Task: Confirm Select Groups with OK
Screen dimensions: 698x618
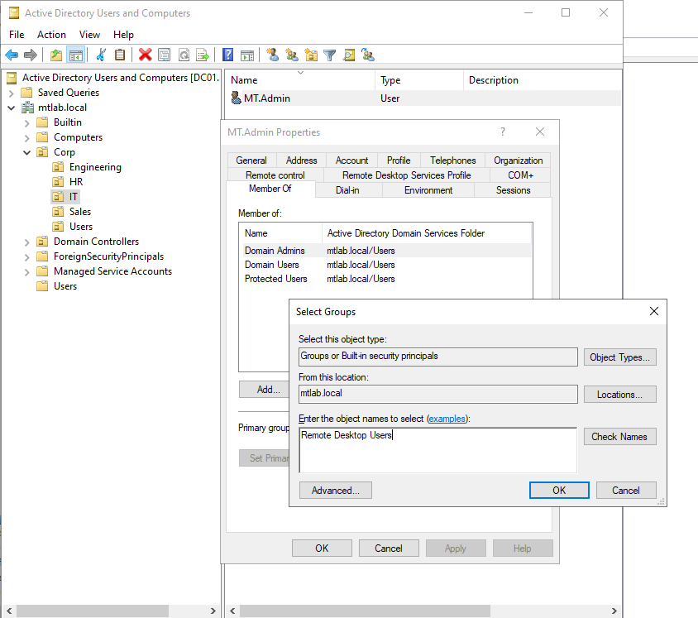Action: click(x=559, y=491)
